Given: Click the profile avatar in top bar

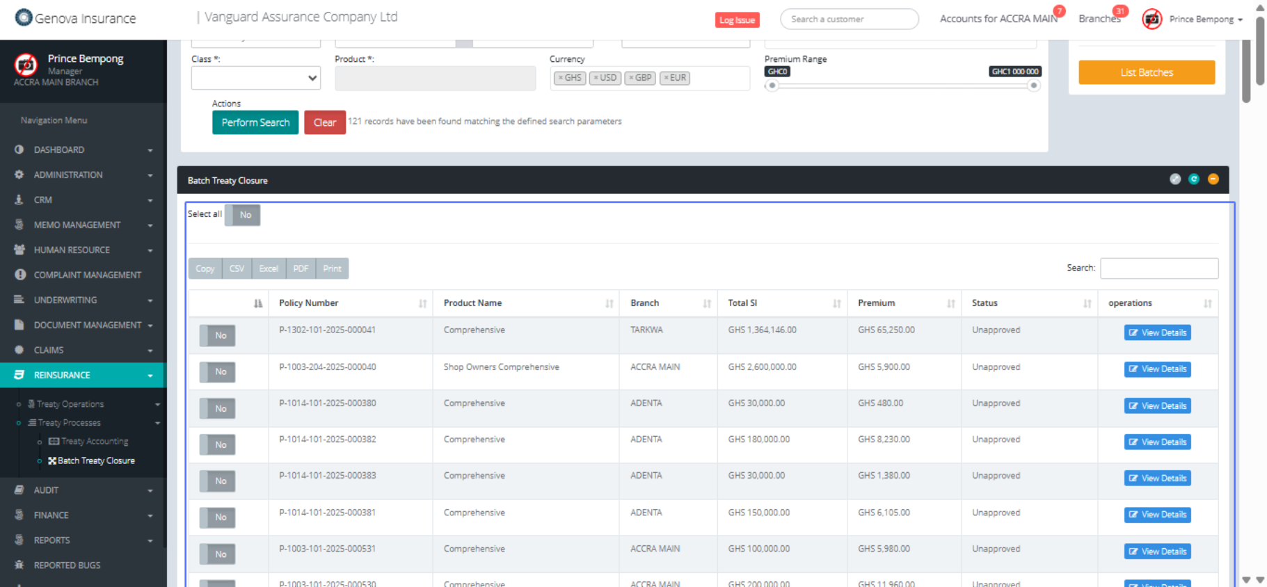Looking at the screenshot, I should (x=1152, y=19).
